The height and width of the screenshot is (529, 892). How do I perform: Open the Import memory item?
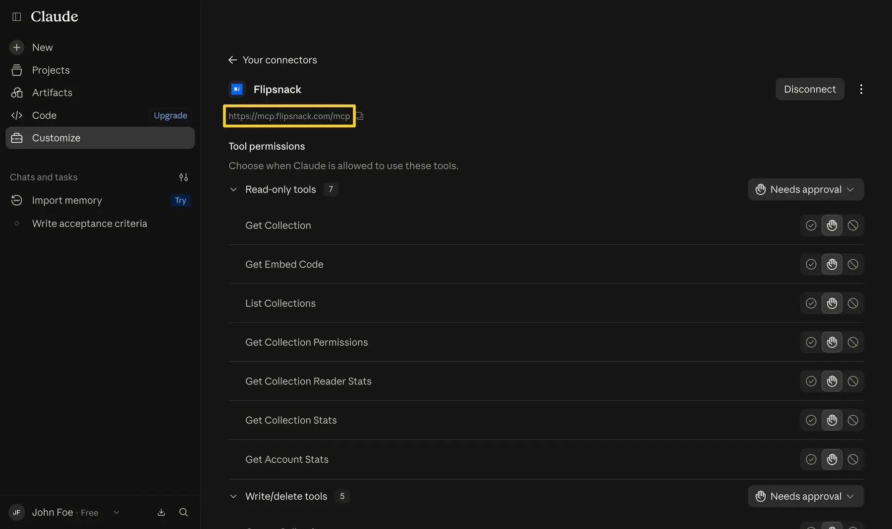pos(100,200)
